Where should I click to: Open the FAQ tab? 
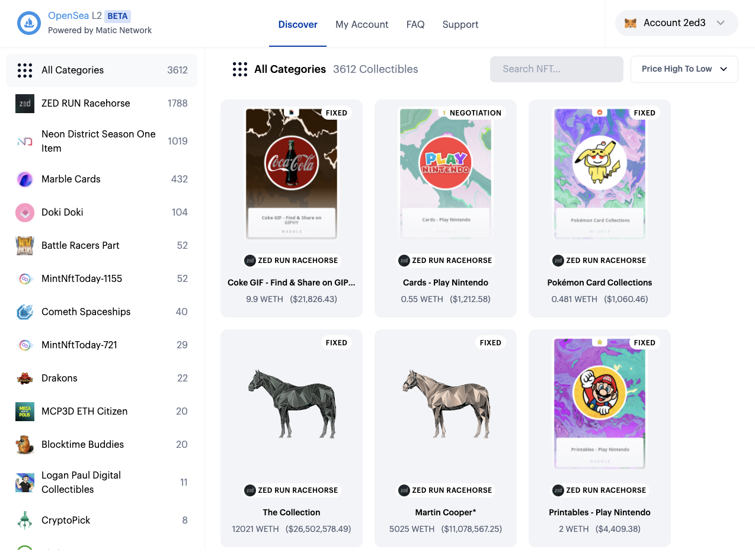pyautogui.click(x=415, y=24)
